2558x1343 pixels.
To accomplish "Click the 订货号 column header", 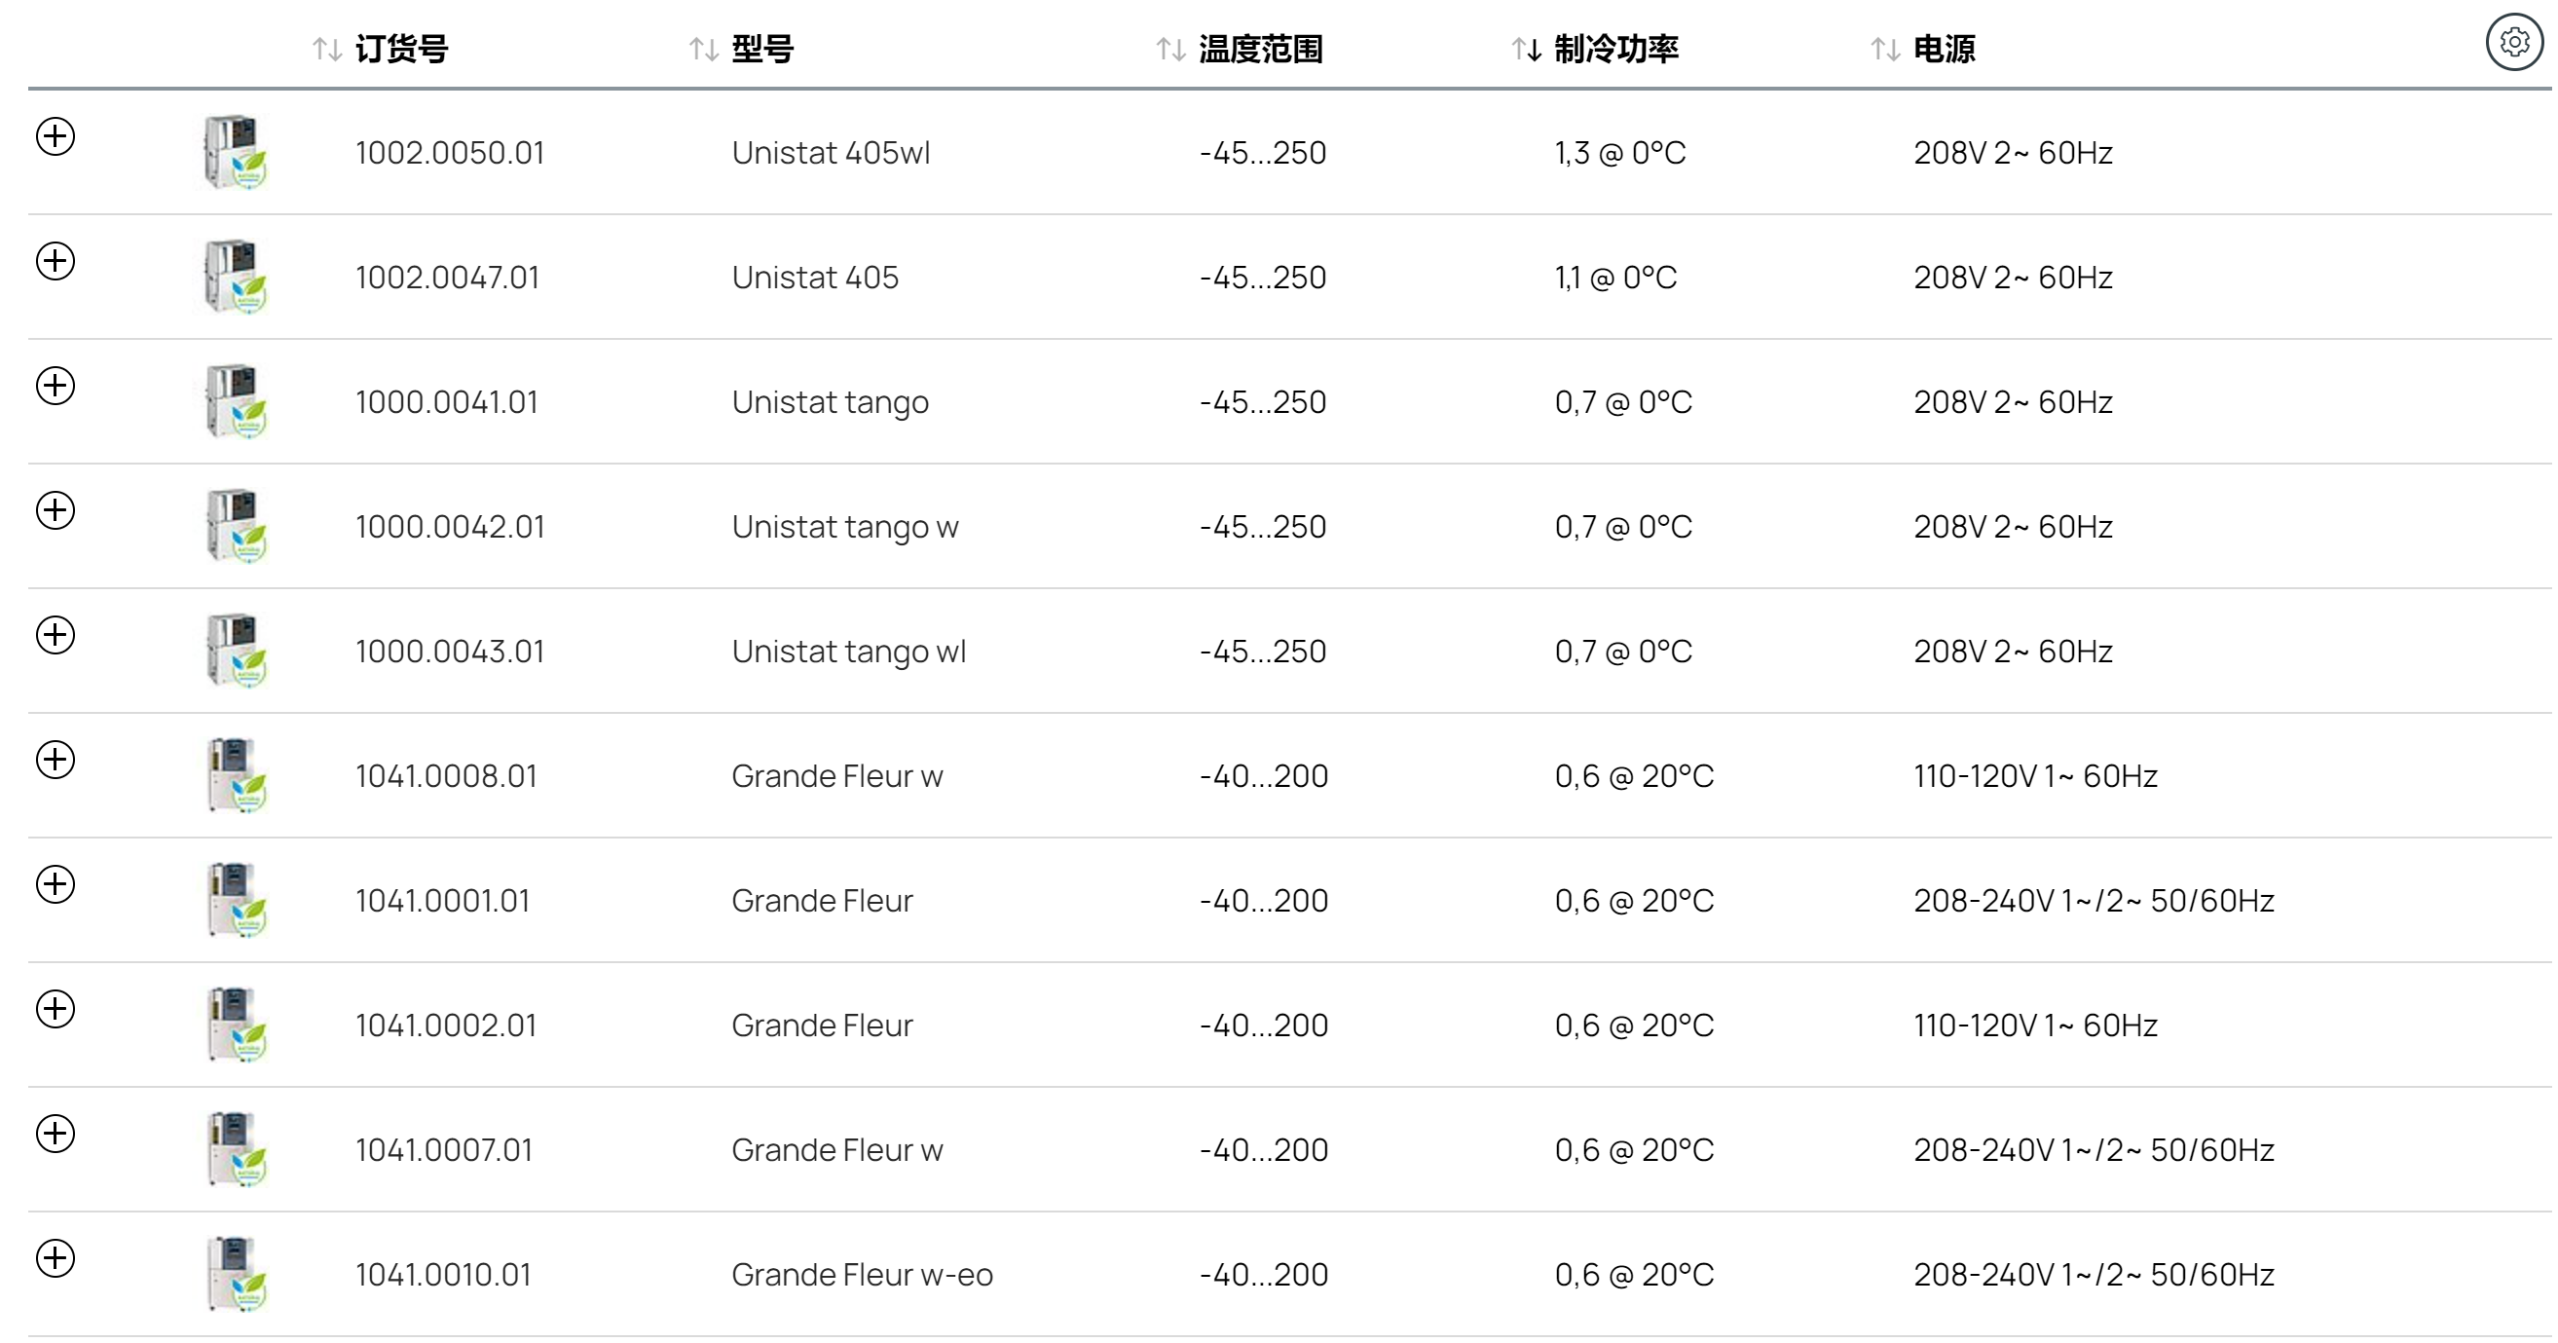I will pos(401,49).
